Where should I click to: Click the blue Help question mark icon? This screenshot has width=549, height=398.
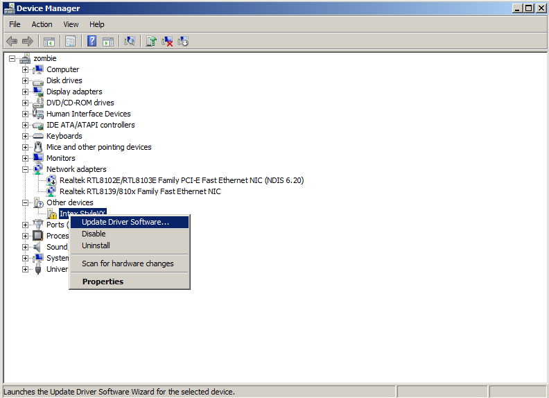pos(91,42)
